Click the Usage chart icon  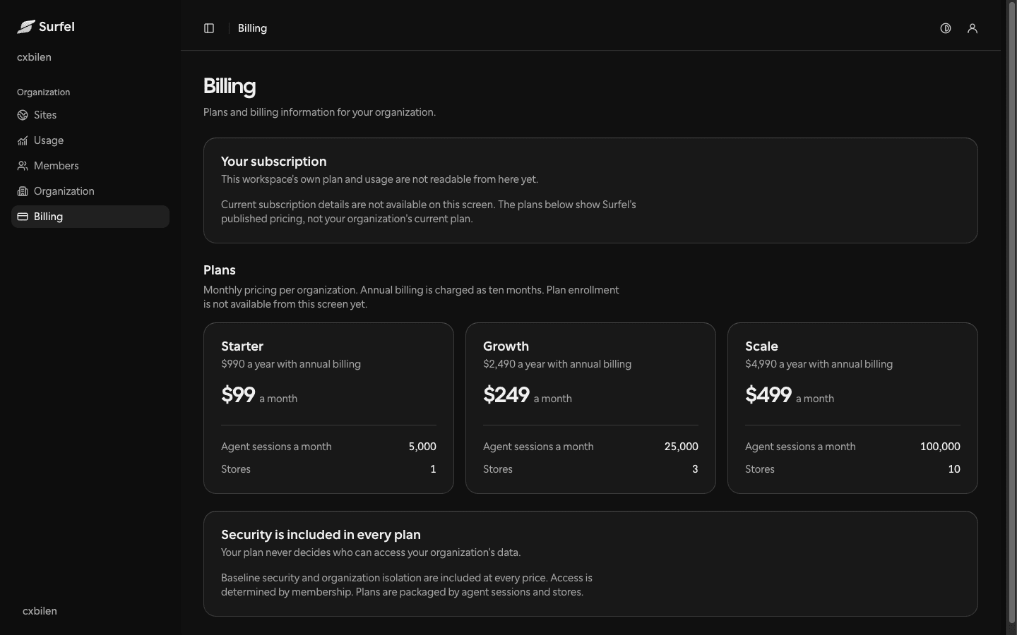tap(23, 140)
